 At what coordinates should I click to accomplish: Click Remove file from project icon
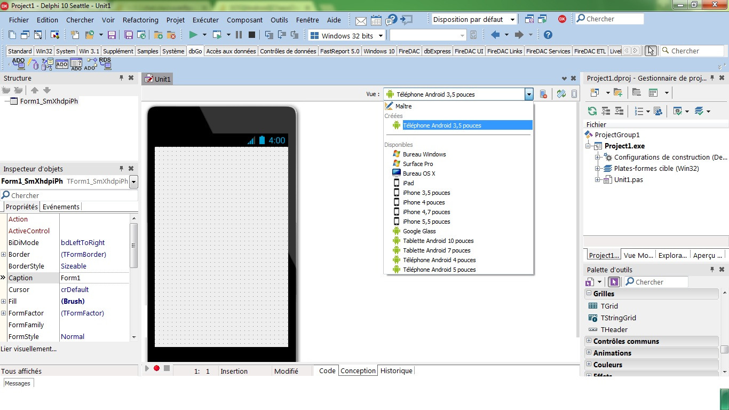click(171, 35)
